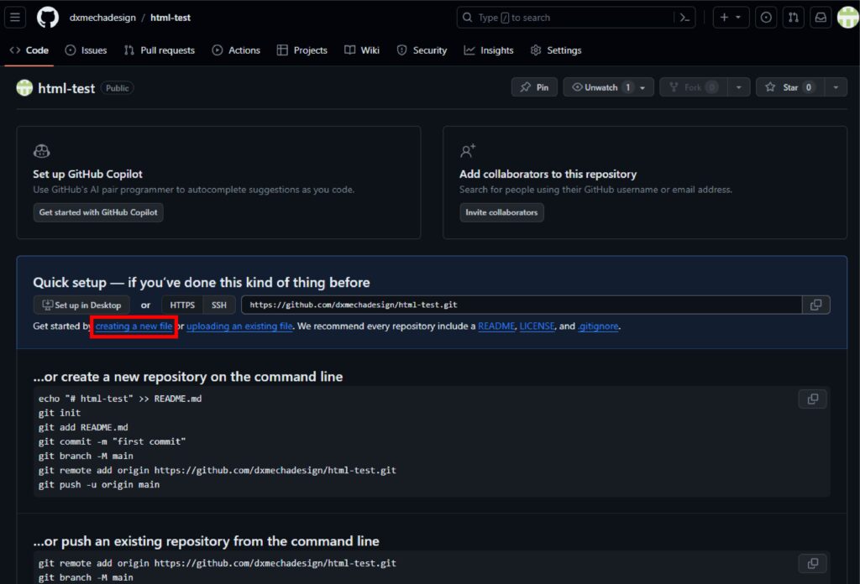Image resolution: width=860 pixels, height=584 pixels.
Task: Open the .gitignore link
Action: pos(598,326)
